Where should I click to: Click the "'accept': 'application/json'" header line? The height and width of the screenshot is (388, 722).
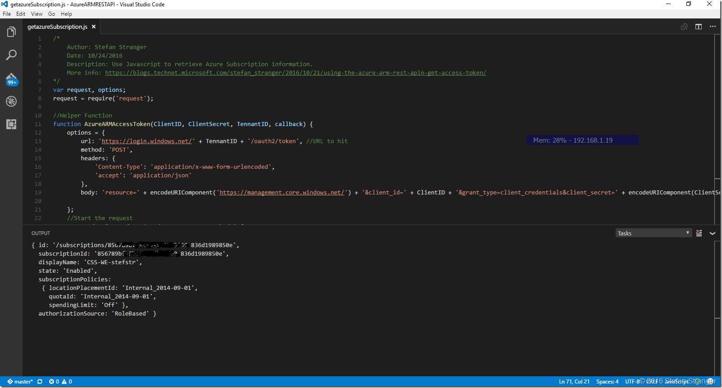click(x=143, y=175)
